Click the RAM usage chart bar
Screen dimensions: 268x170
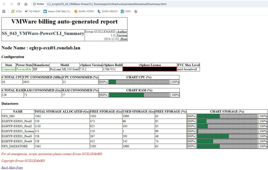pos(139,95)
